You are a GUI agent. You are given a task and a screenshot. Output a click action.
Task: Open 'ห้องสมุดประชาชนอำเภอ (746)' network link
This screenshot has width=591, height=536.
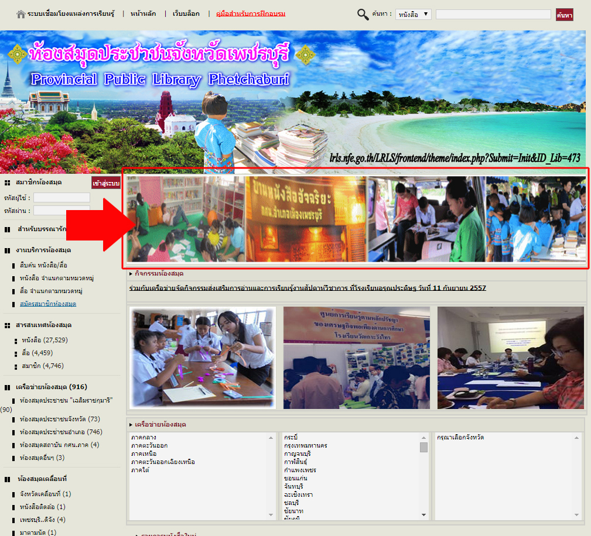click(x=61, y=432)
